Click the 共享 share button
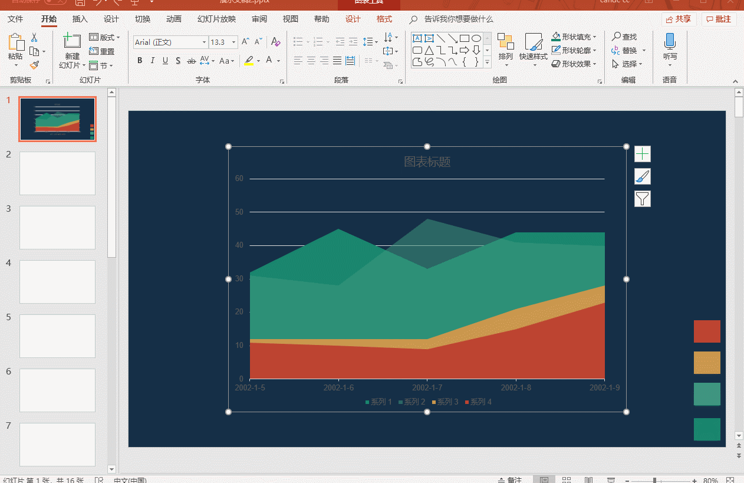 pyautogui.click(x=679, y=19)
